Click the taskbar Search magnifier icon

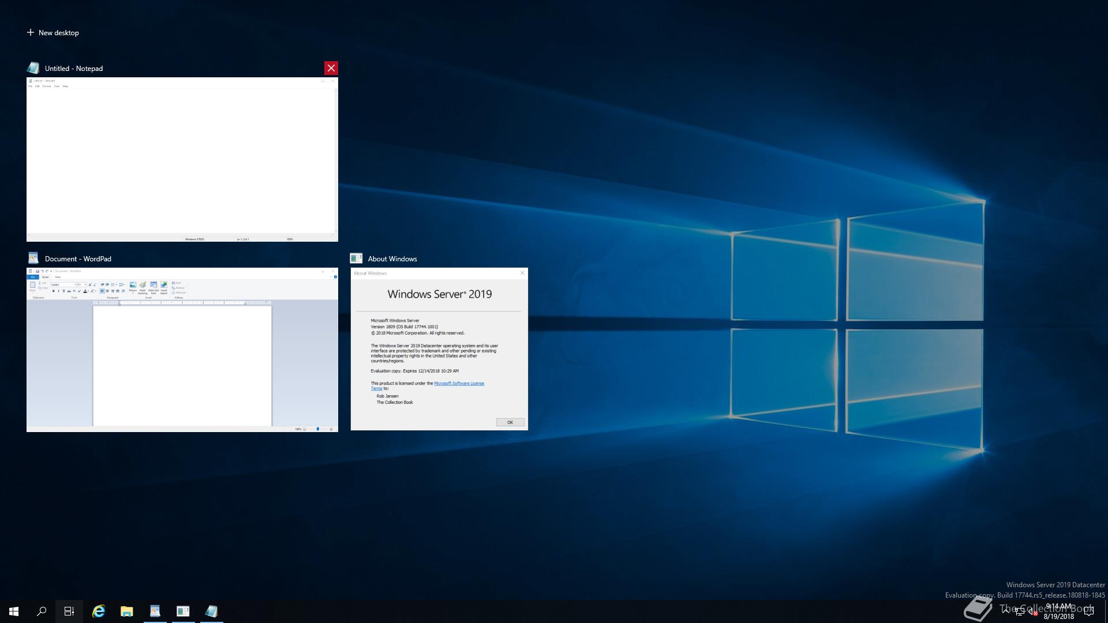point(42,611)
